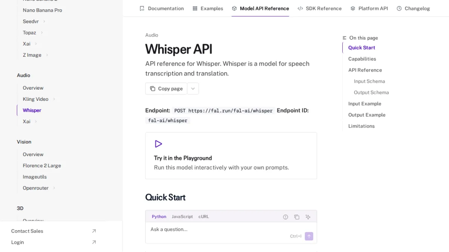The width and height of the screenshot is (449, 252).
Task: Jump to API Reference in page outline
Action: (x=365, y=70)
